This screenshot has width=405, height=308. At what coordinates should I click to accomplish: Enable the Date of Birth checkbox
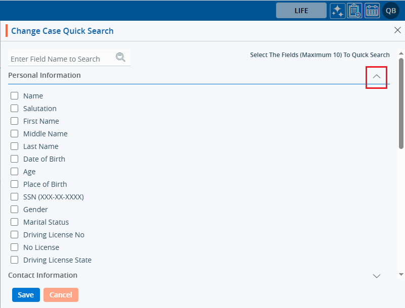click(15, 159)
